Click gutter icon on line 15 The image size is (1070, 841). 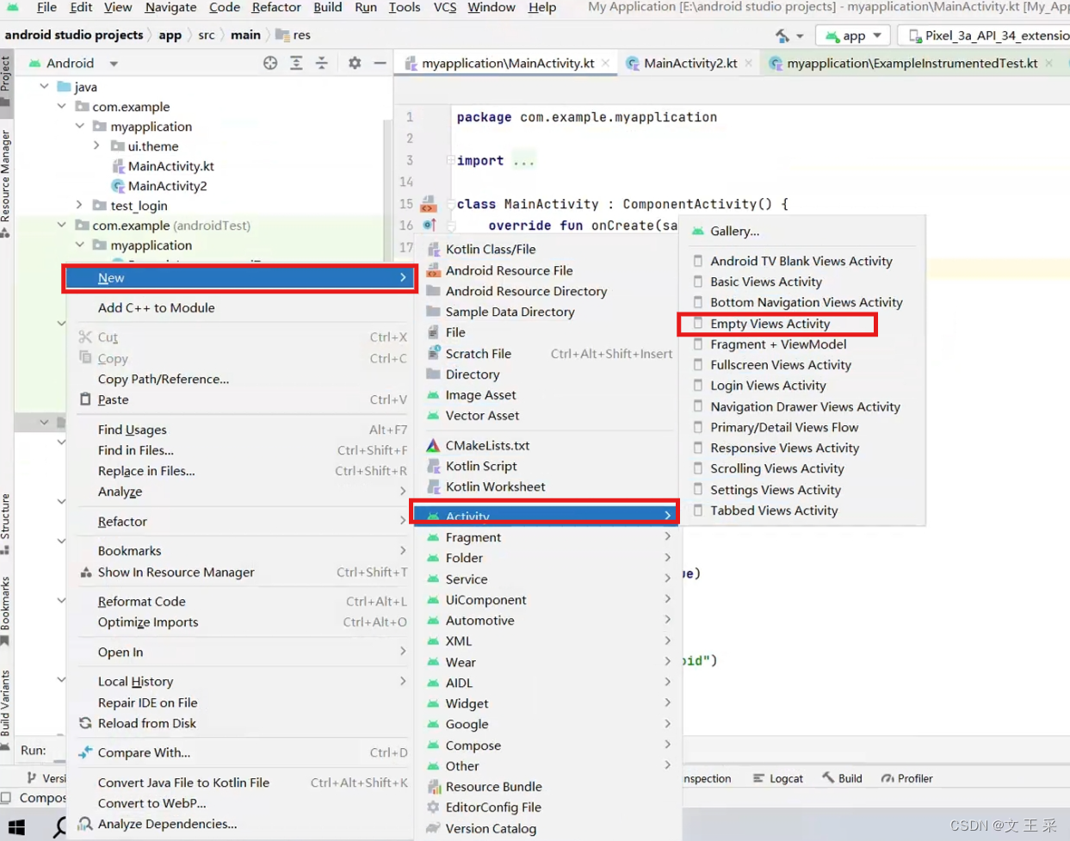[x=428, y=204]
